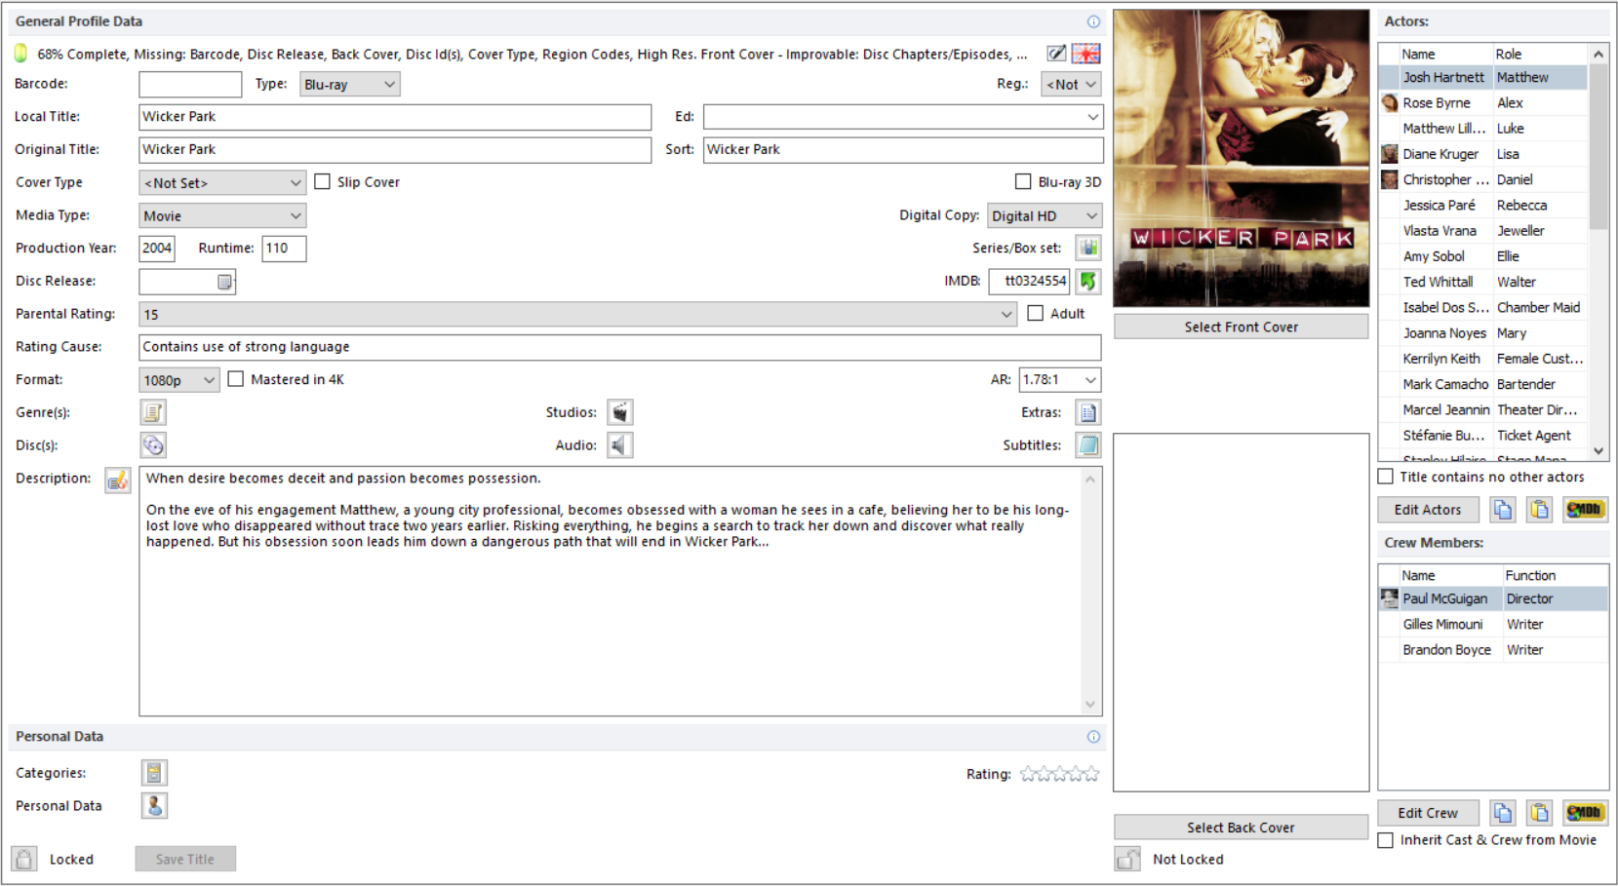Check Title contains no other actors
The height and width of the screenshot is (886, 1618).
(x=1385, y=477)
